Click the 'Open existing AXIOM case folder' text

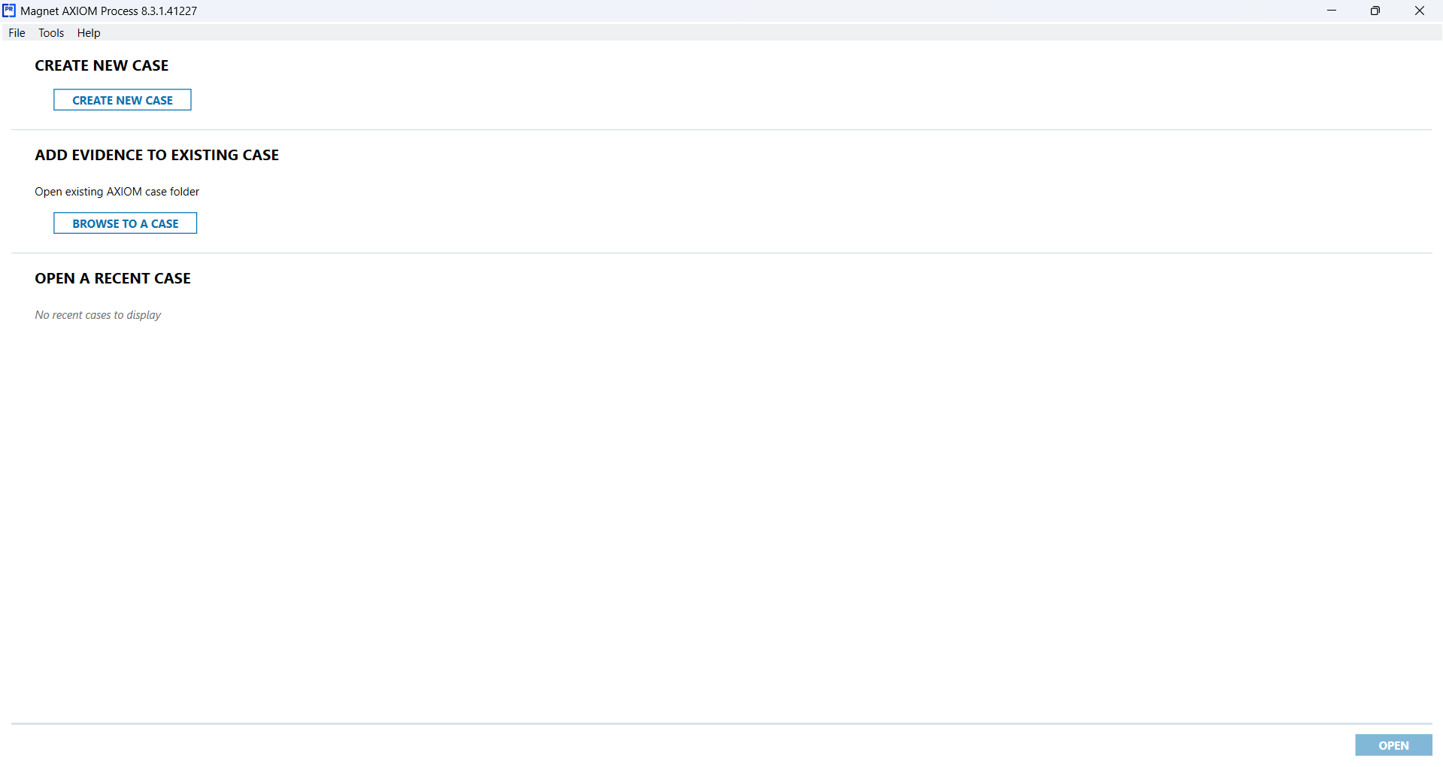[117, 192]
